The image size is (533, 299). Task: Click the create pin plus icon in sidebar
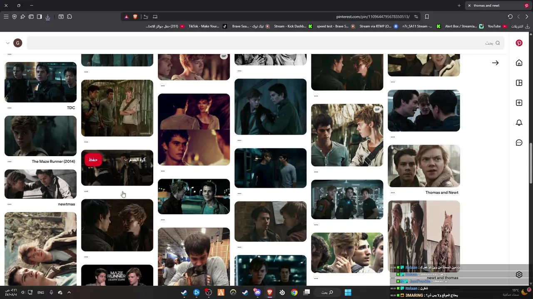click(x=519, y=103)
